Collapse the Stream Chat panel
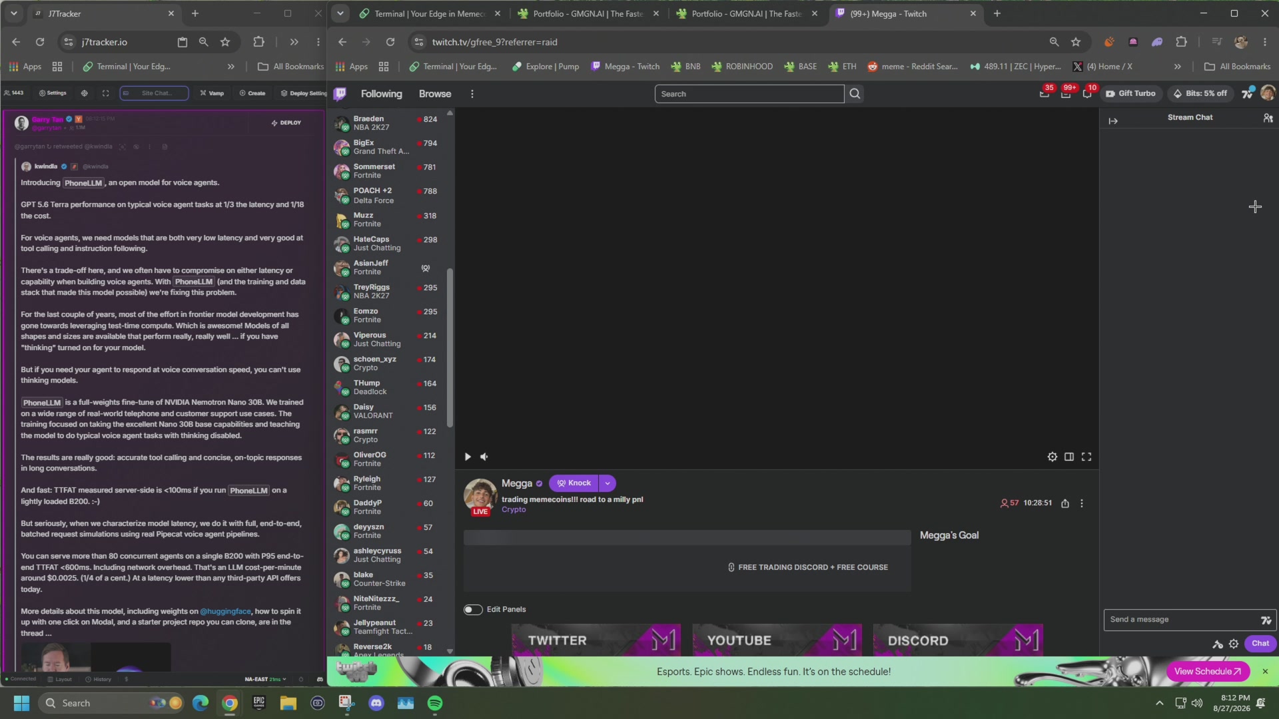The image size is (1279, 719). pos(1113,120)
